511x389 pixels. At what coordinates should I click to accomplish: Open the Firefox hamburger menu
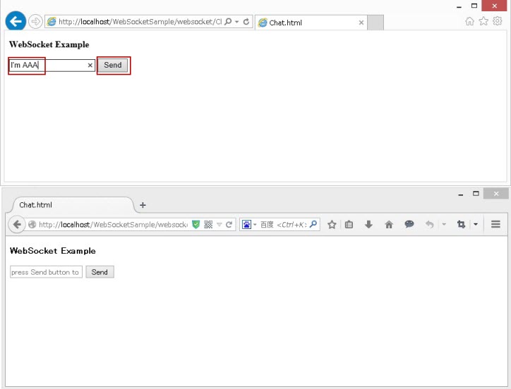pyautogui.click(x=495, y=224)
